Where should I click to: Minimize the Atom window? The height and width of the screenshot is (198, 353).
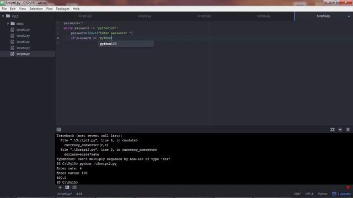click(328, 2)
